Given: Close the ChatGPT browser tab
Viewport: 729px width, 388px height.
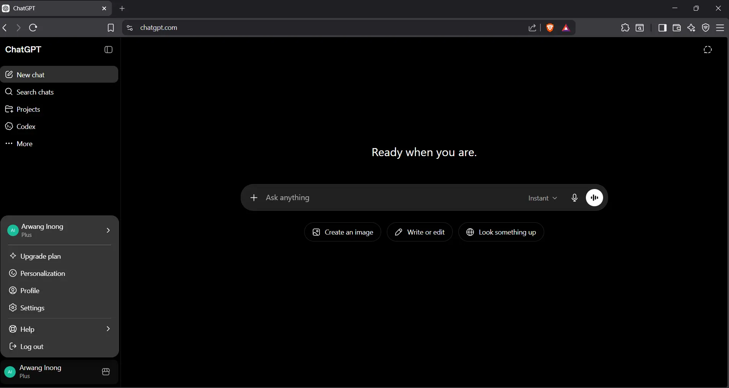Looking at the screenshot, I should click(104, 8).
